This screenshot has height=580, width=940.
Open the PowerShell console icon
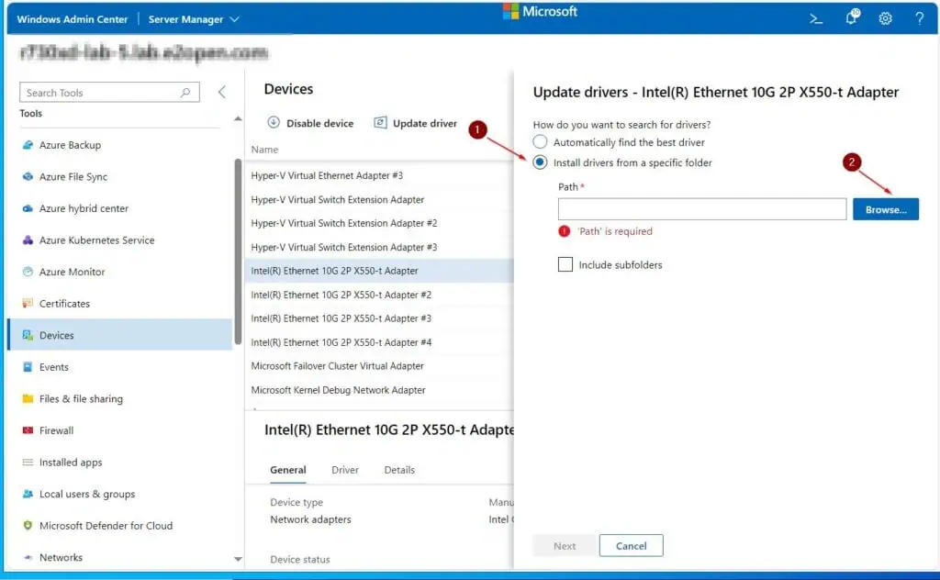point(816,18)
